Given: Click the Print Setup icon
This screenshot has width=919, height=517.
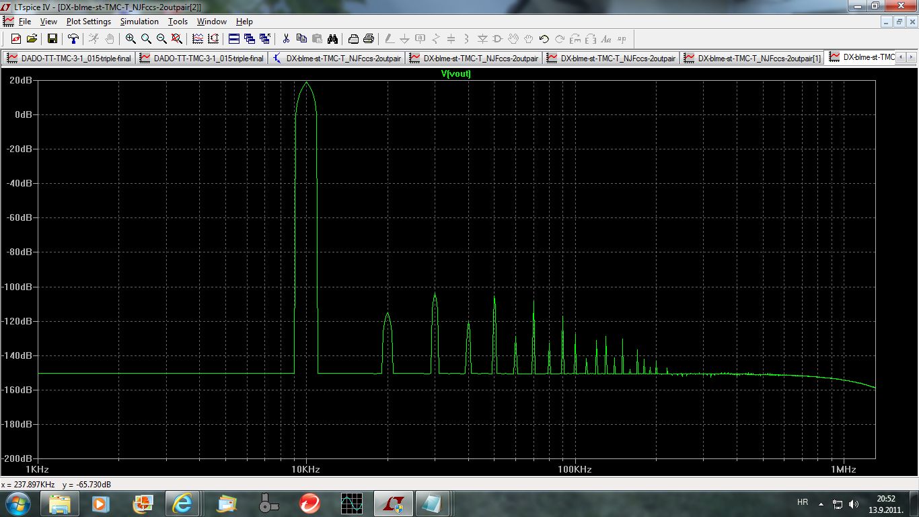Looking at the screenshot, I should tap(353, 39).
